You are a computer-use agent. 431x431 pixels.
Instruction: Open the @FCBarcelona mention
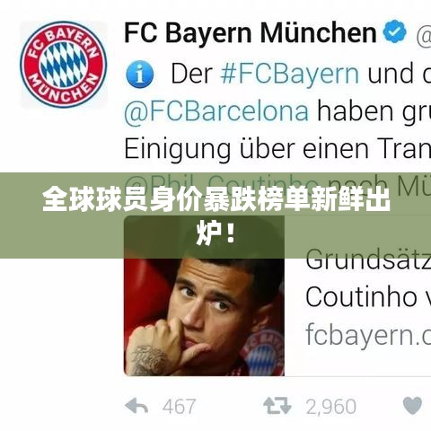click(216, 111)
